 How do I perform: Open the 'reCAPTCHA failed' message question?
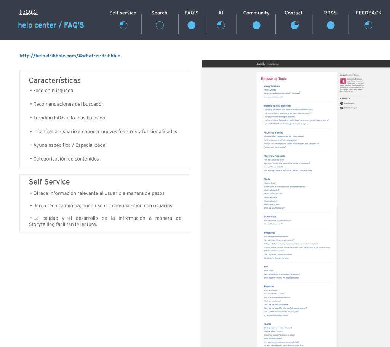(x=286, y=124)
